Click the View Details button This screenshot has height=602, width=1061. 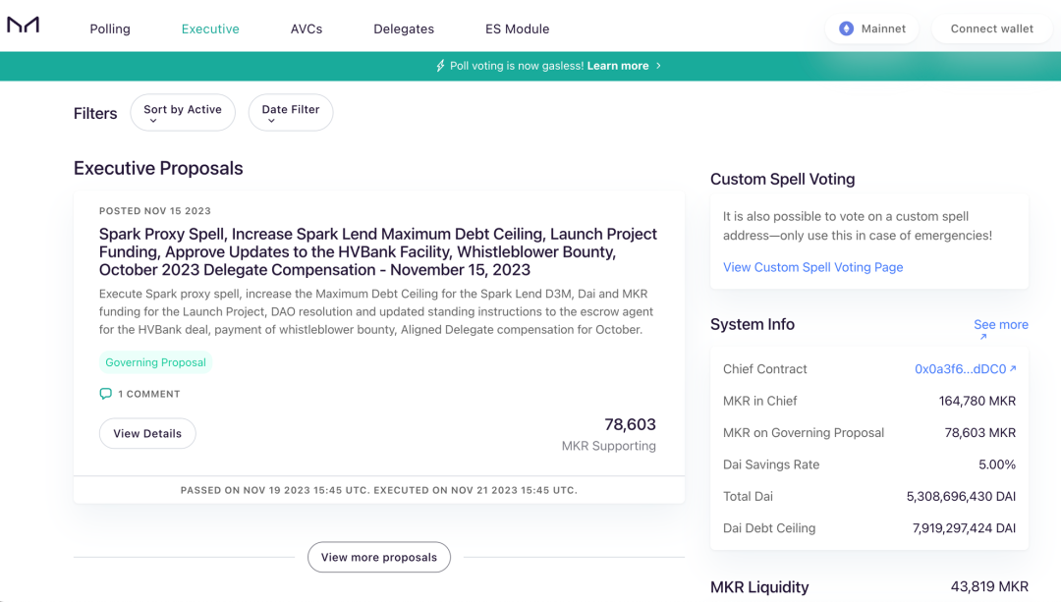[147, 433]
